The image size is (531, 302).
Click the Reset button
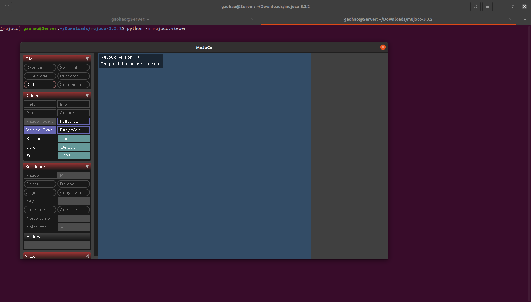click(40, 184)
